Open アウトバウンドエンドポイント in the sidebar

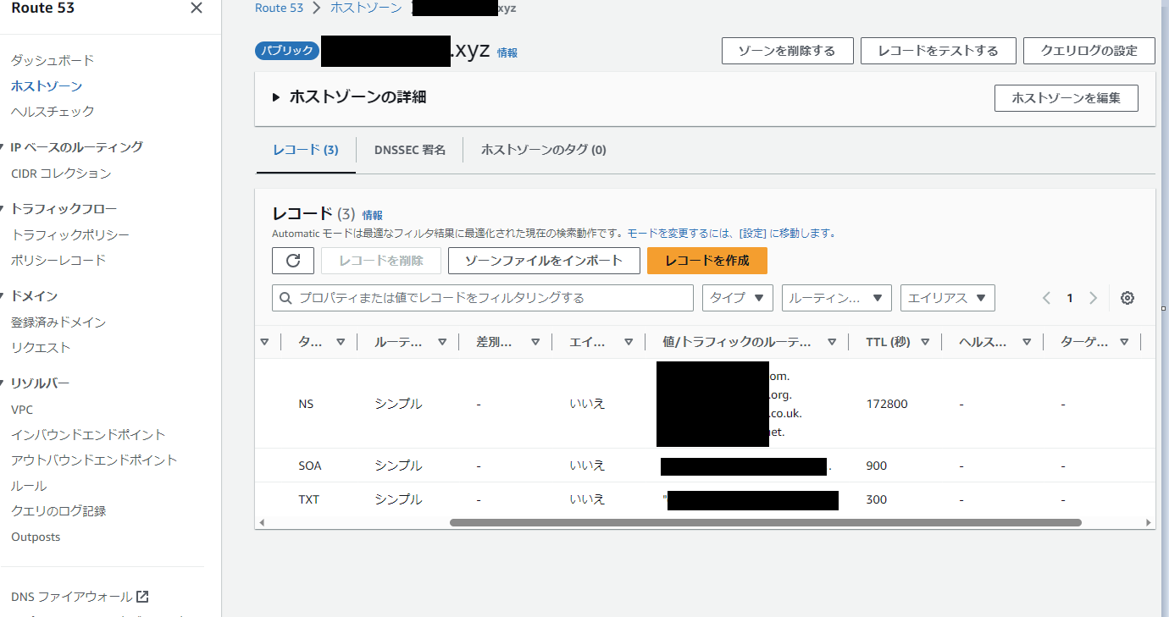coord(94,460)
